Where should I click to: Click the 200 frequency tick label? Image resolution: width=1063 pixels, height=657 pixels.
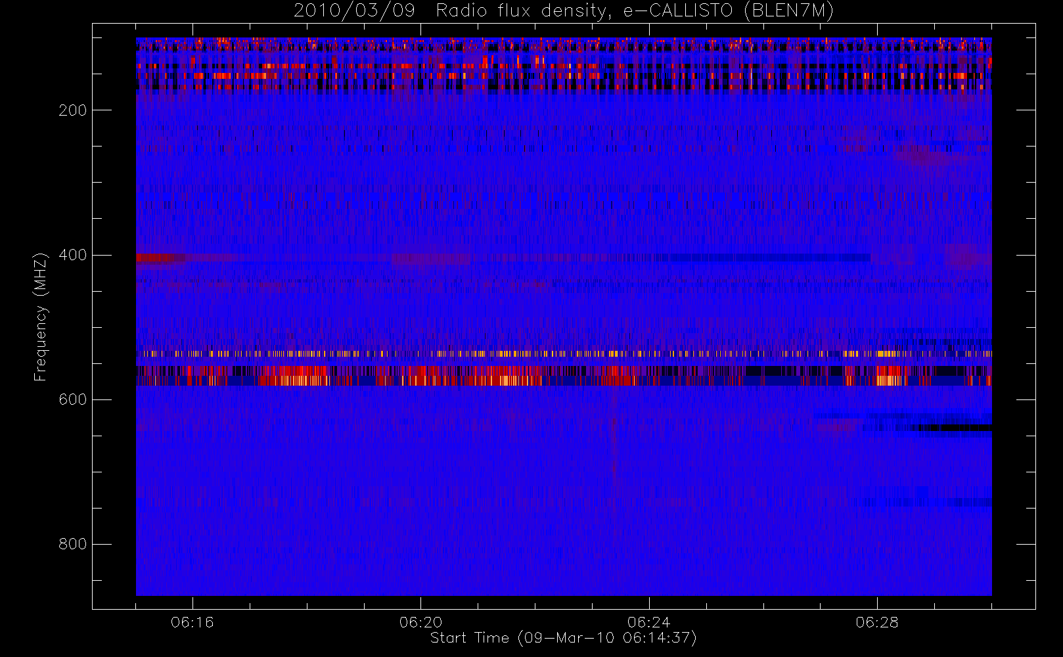73,110
